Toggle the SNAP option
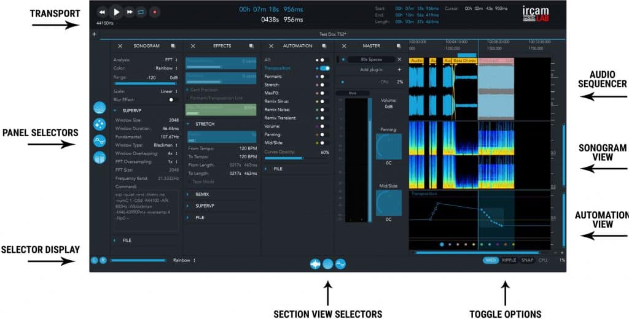Viewport: 629px width, 319px height. point(527,260)
